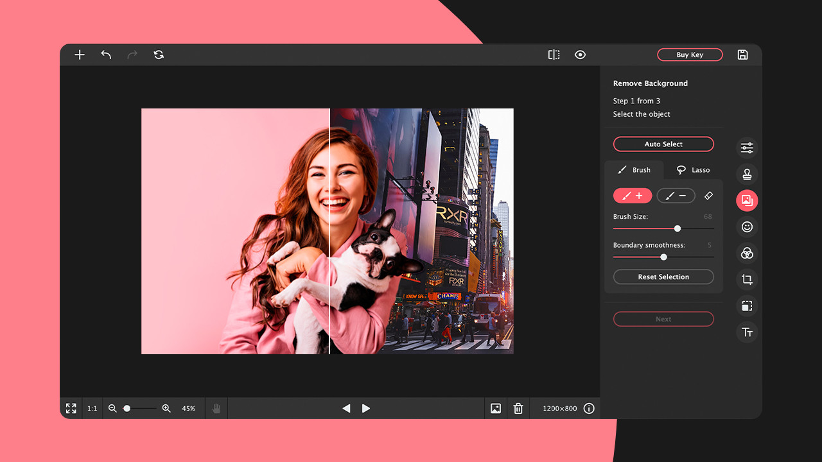The height and width of the screenshot is (462, 822).
Task: Click the plus icon to add image
Action: pyautogui.click(x=80, y=55)
